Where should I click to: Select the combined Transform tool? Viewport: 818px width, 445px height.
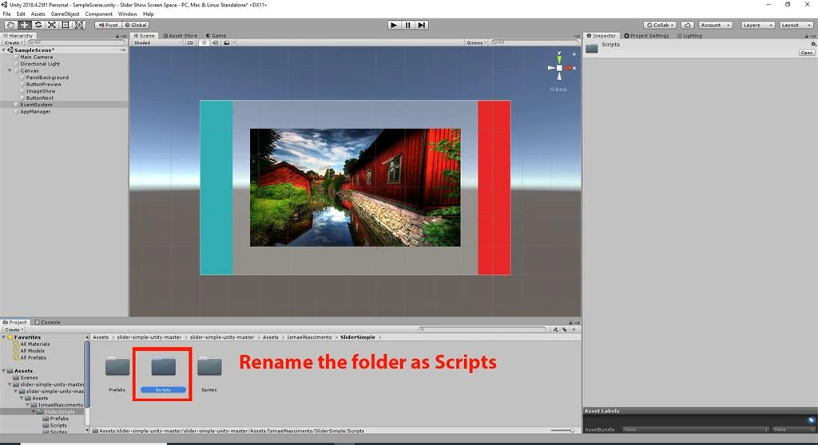pos(79,25)
